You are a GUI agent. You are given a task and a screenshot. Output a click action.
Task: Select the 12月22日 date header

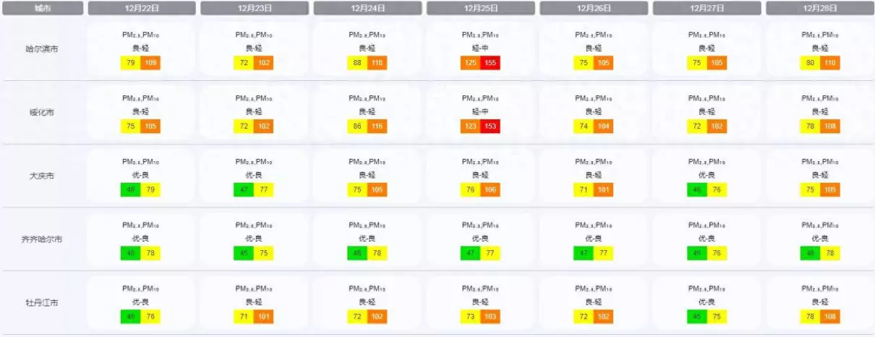142,9
